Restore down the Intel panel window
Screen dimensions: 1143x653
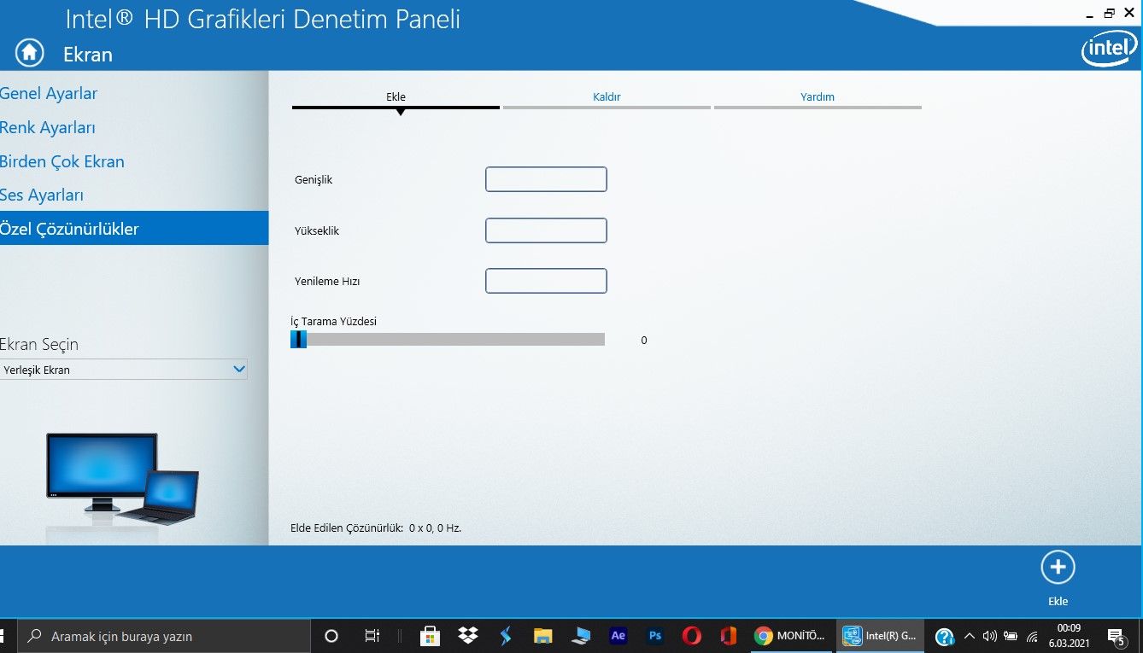point(1109,13)
